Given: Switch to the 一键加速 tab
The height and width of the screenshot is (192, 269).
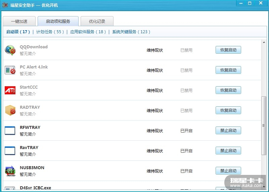Looking at the screenshot, I should click(x=19, y=21).
